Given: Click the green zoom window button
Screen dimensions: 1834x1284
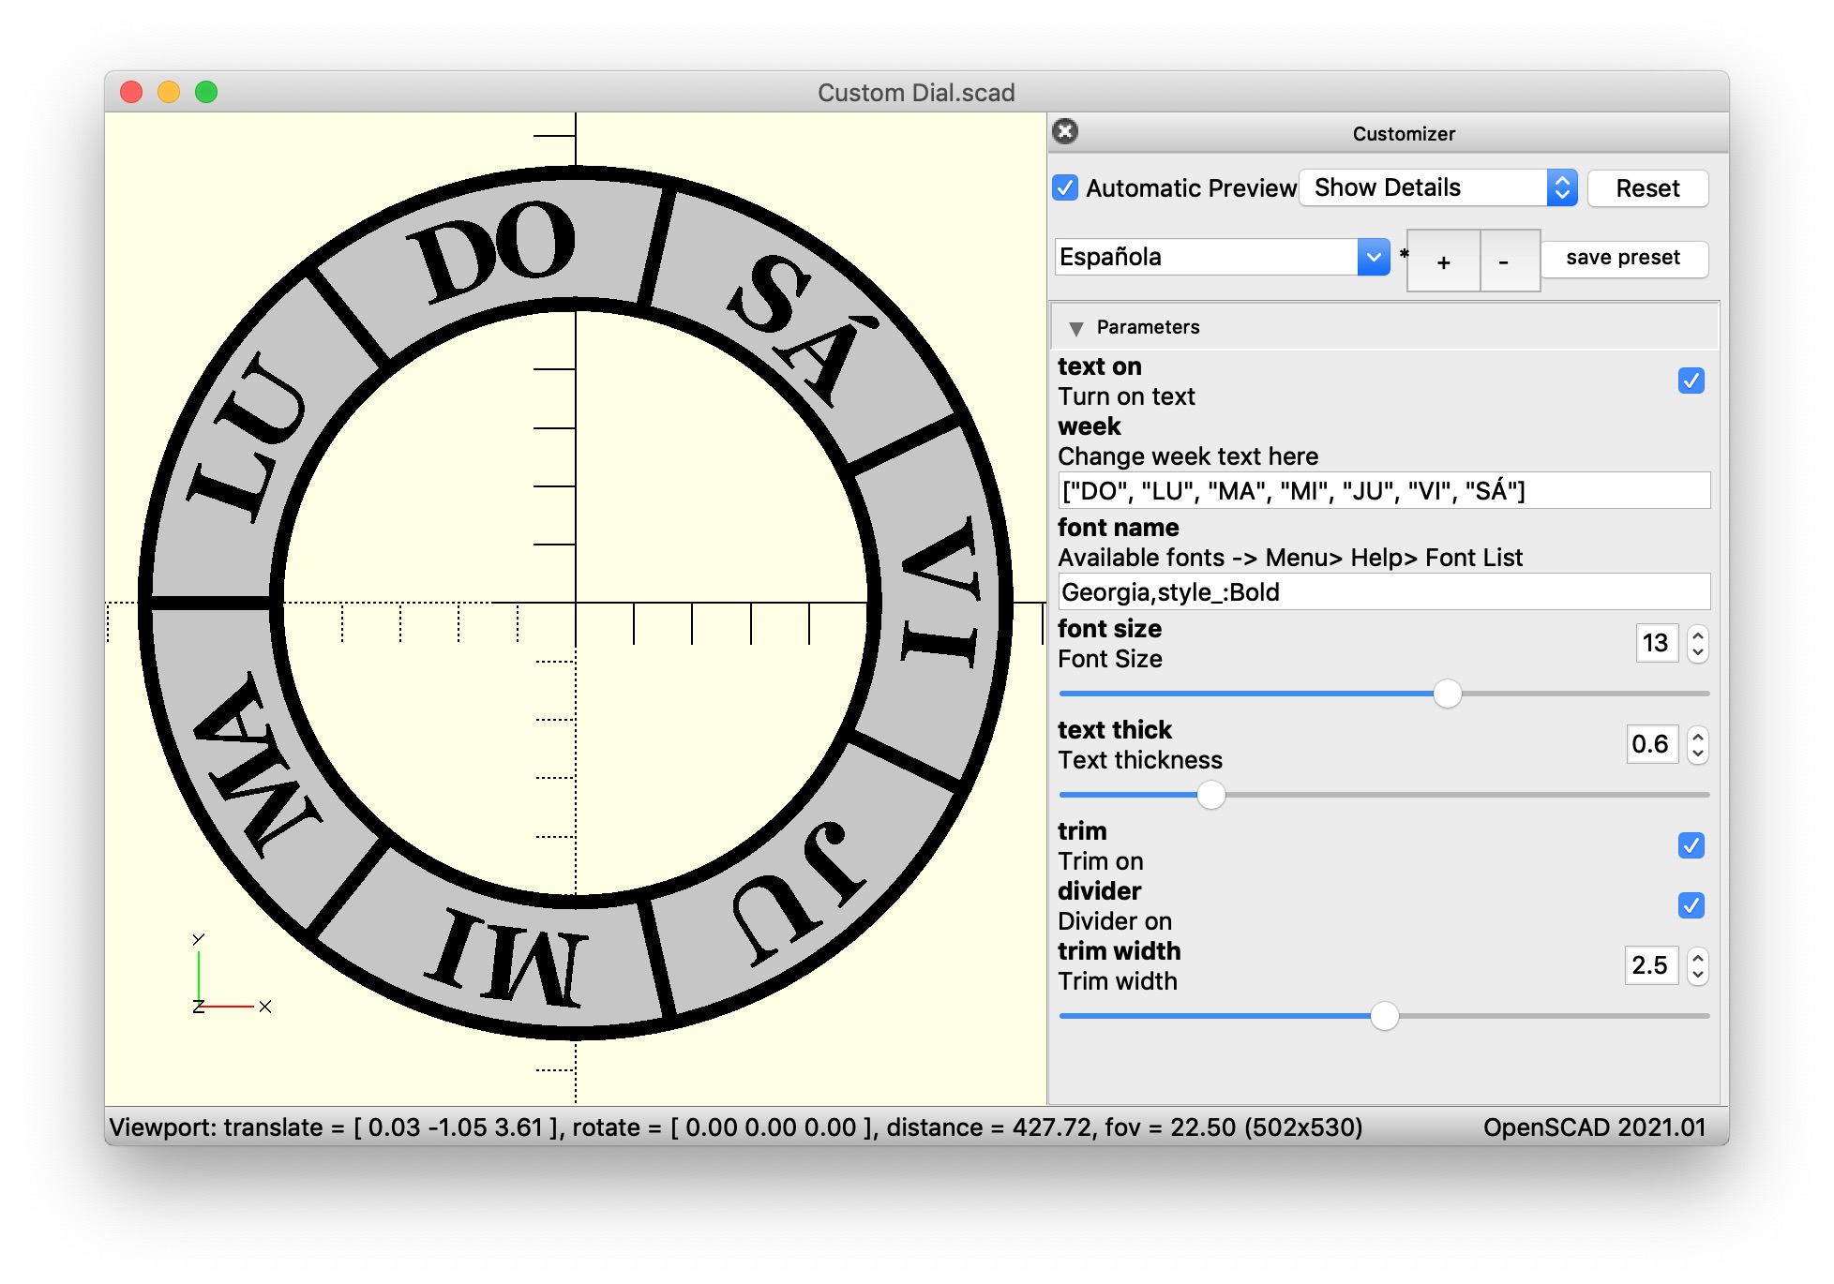Looking at the screenshot, I should point(206,92).
